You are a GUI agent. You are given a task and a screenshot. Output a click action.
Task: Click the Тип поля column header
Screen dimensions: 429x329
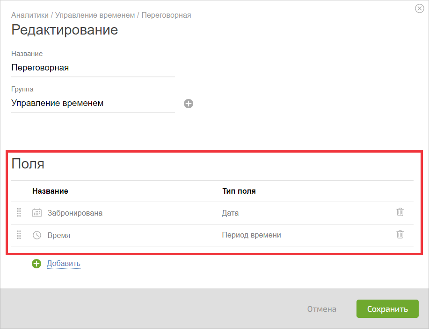point(239,191)
